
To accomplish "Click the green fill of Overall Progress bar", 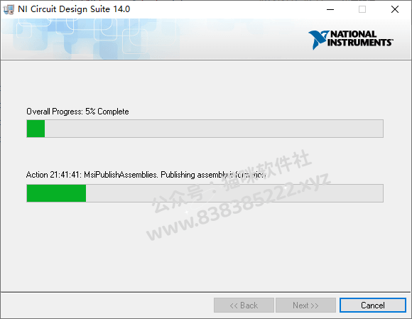I will point(36,129).
